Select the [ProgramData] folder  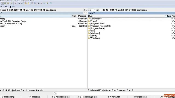pos(97,28)
